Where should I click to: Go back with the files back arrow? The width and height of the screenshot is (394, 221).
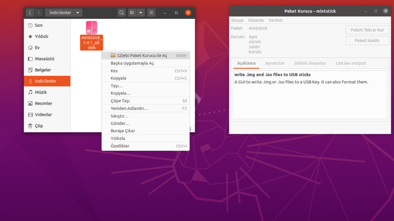click(x=30, y=13)
